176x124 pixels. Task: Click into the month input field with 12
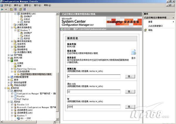(94, 92)
